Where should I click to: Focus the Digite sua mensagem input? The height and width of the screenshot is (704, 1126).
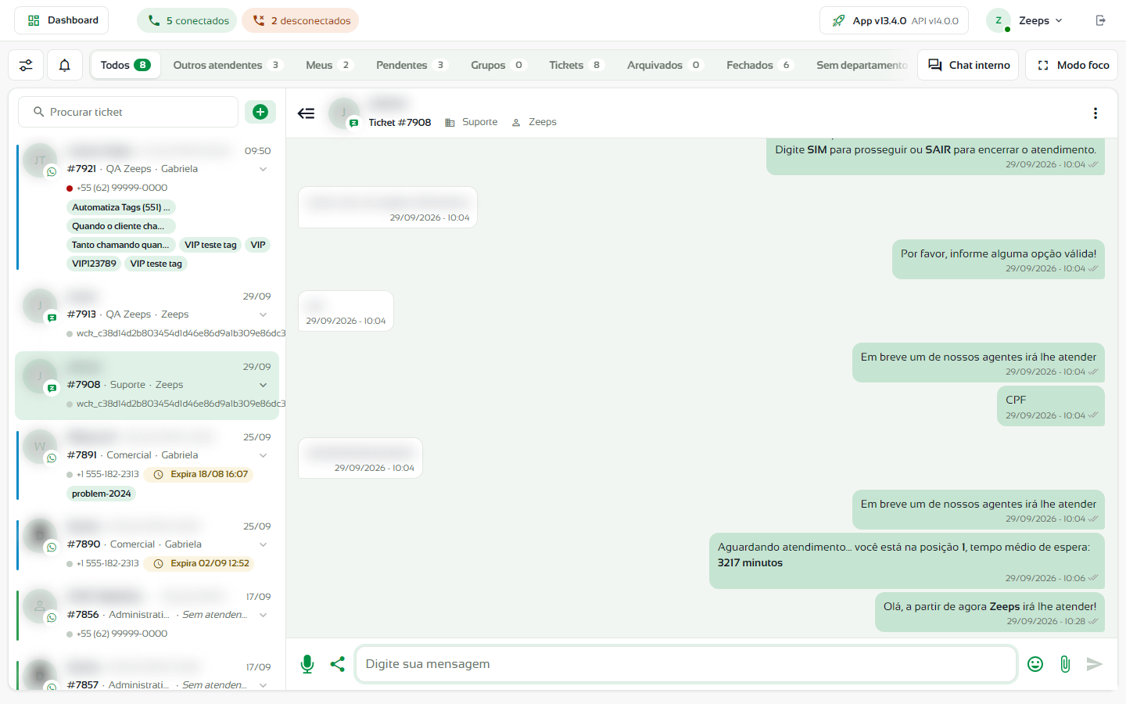click(x=687, y=664)
